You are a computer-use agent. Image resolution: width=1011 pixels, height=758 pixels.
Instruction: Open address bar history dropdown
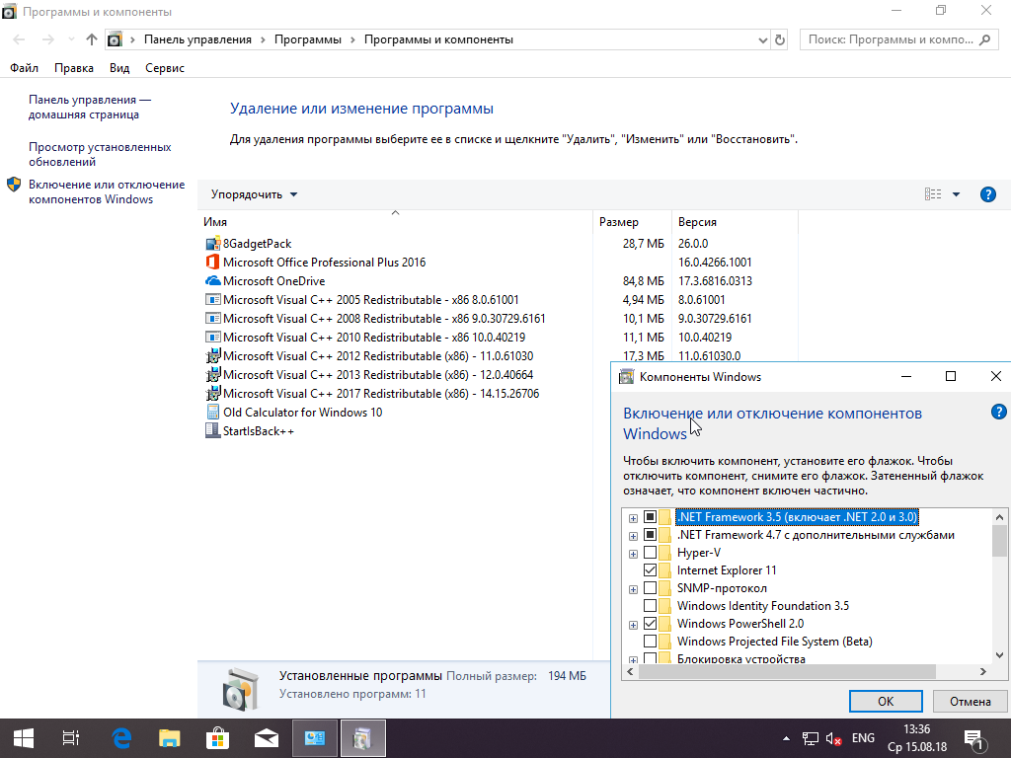click(x=763, y=39)
